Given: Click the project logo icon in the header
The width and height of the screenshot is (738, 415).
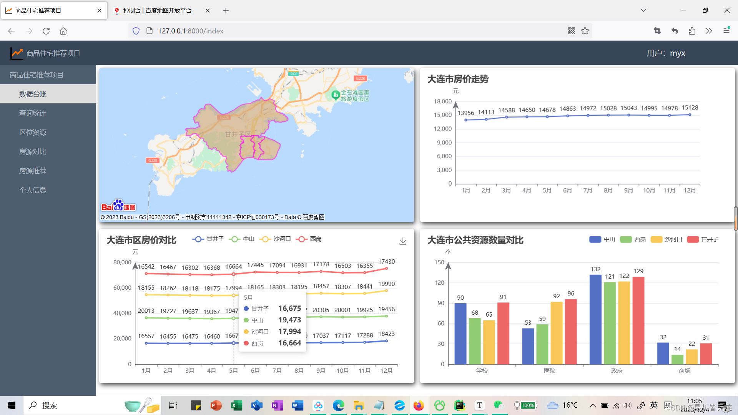Looking at the screenshot, I should pos(17,53).
